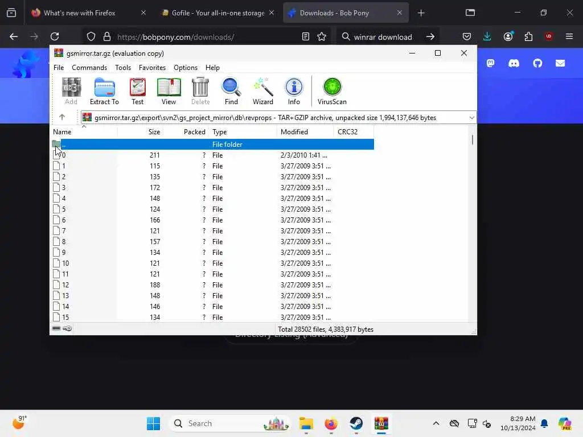This screenshot has width=583, height=437.
Task: Click the drive icon in status bar
Action: click(56, 328)
